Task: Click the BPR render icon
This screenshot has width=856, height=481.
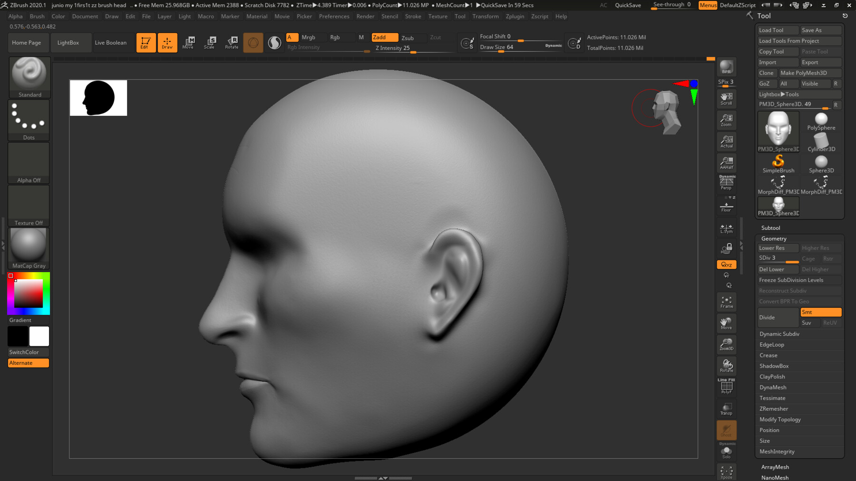Action: tap(726, 67)
